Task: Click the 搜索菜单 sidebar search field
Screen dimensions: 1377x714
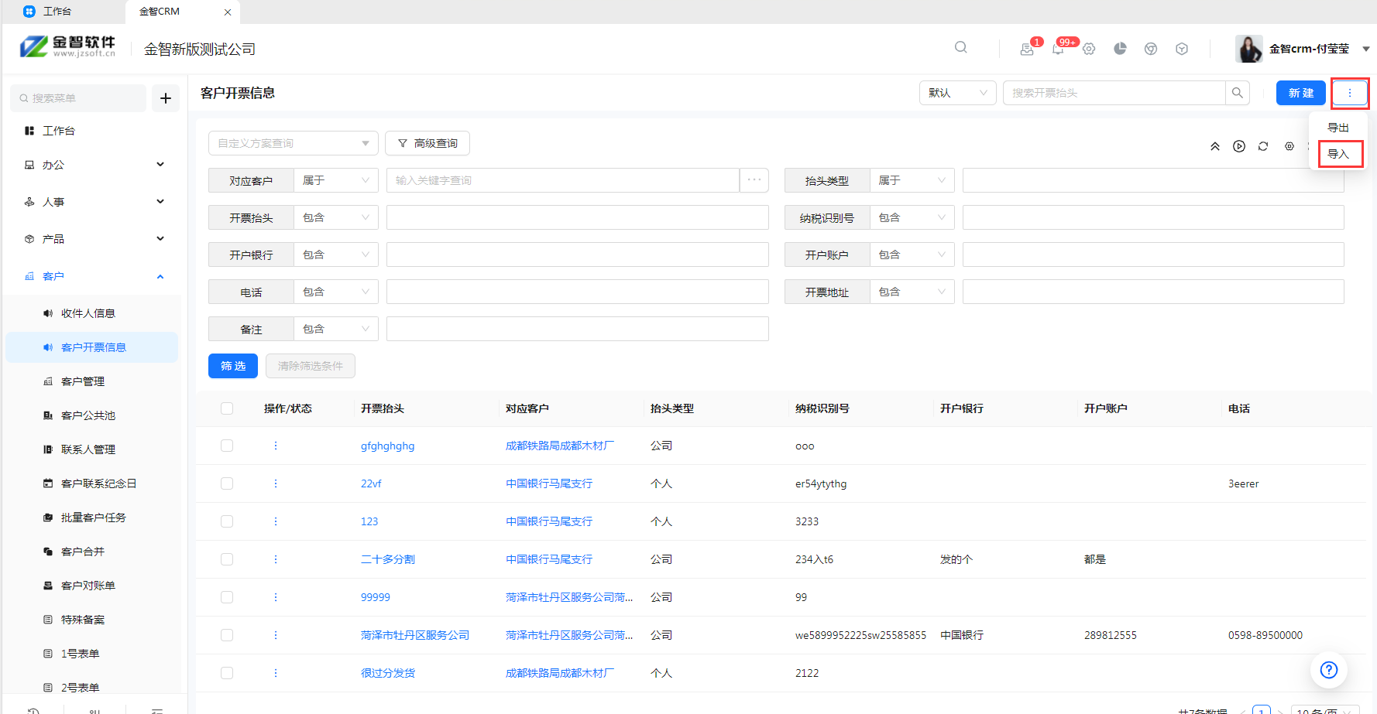Action: point(78,98)
